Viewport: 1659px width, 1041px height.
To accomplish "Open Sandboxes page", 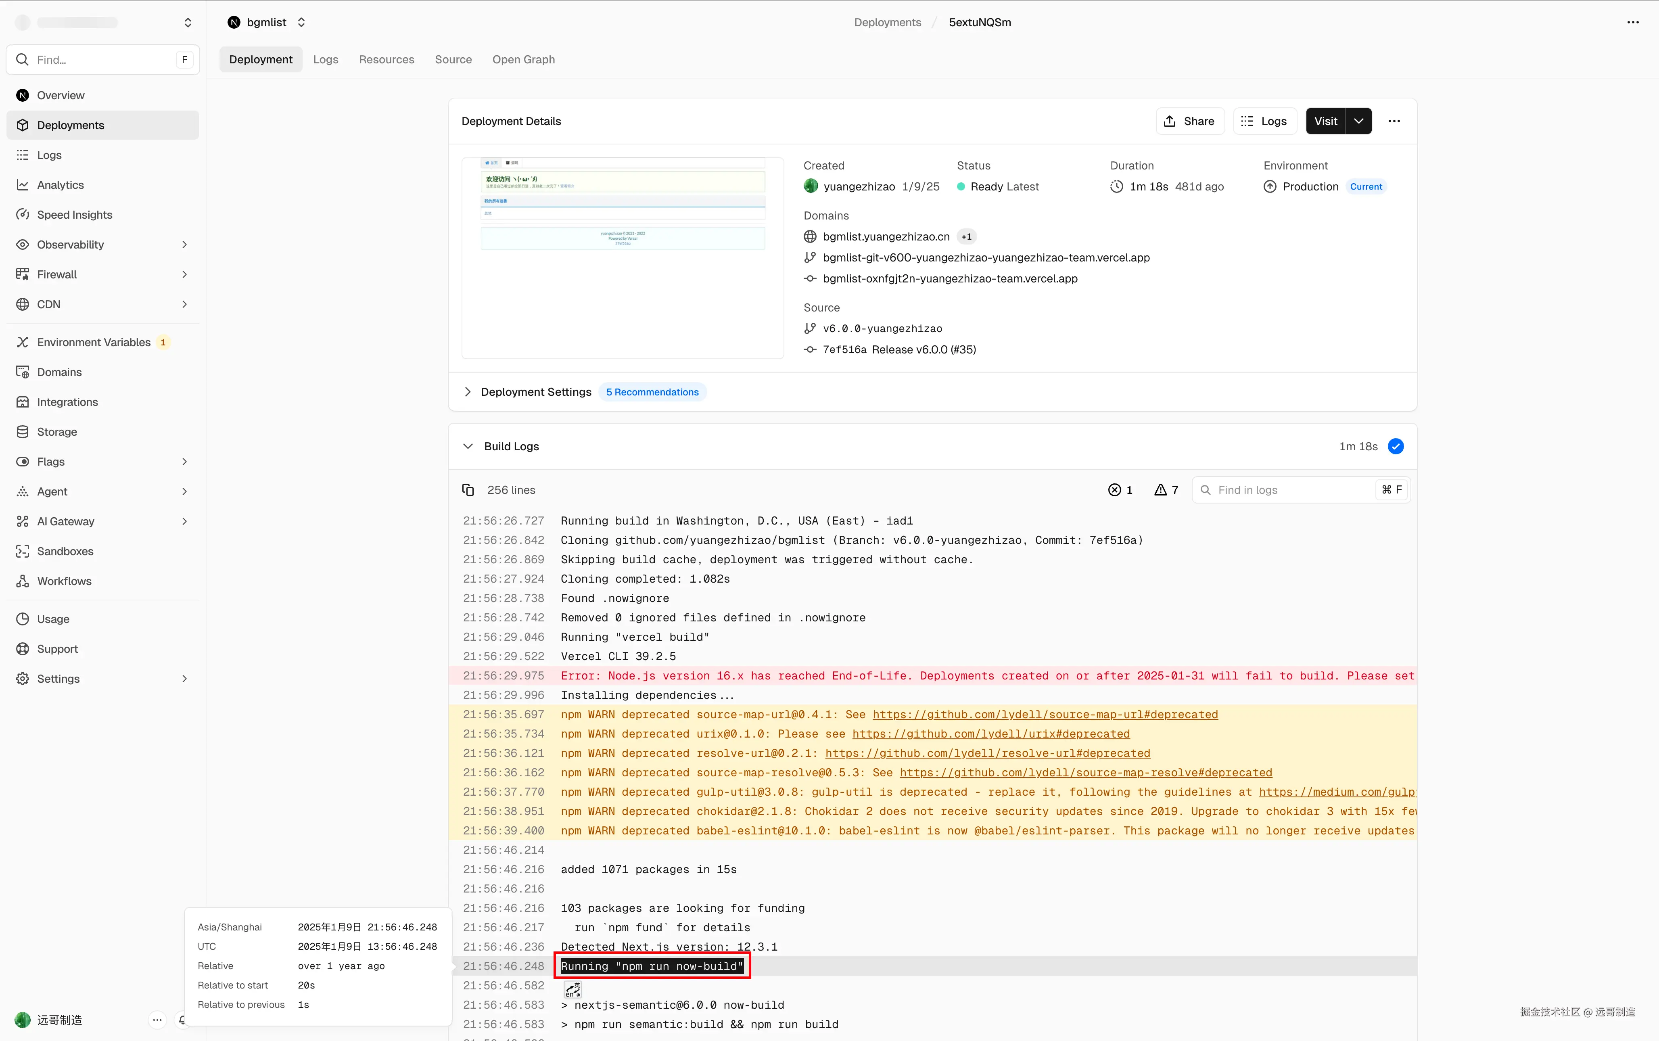I will 102,552.
